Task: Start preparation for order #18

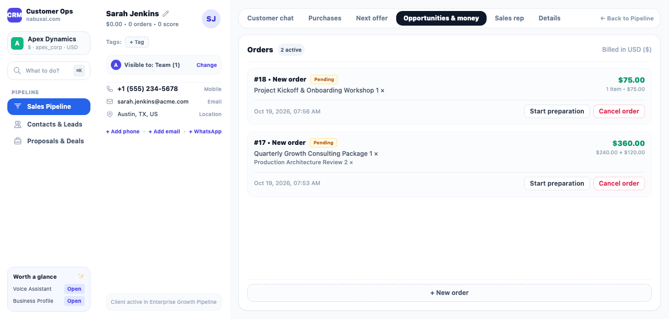Action: 557,111
